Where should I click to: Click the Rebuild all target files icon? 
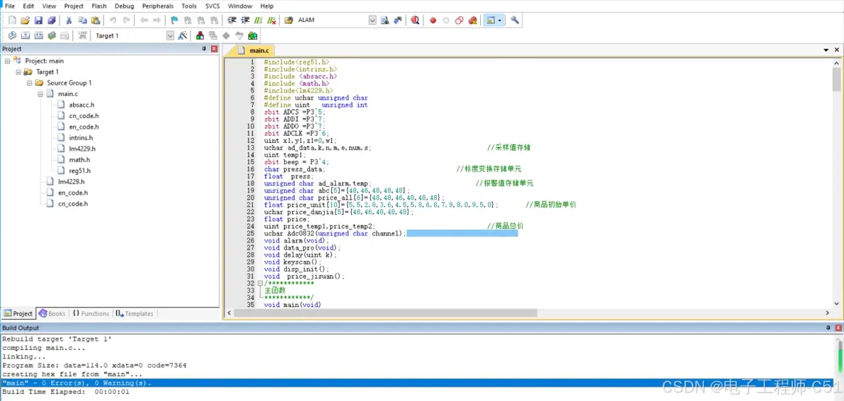pos(38,35)
